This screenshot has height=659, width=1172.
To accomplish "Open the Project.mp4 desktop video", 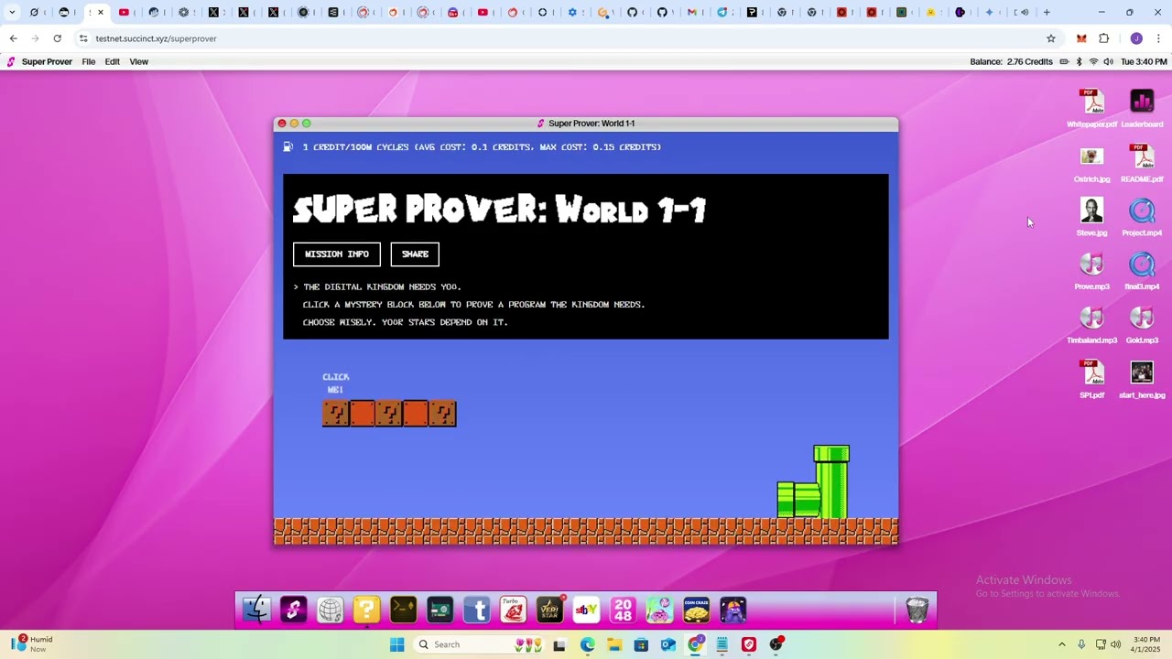I will (x=1142, y=217).
